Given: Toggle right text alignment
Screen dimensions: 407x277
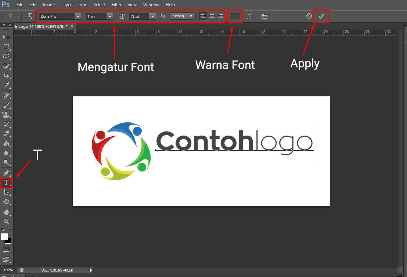Looking at the screenshot, I should (220, 16).
